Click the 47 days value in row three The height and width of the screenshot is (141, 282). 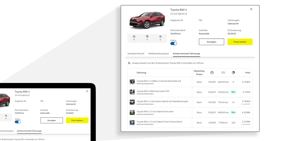coord(233,102)
